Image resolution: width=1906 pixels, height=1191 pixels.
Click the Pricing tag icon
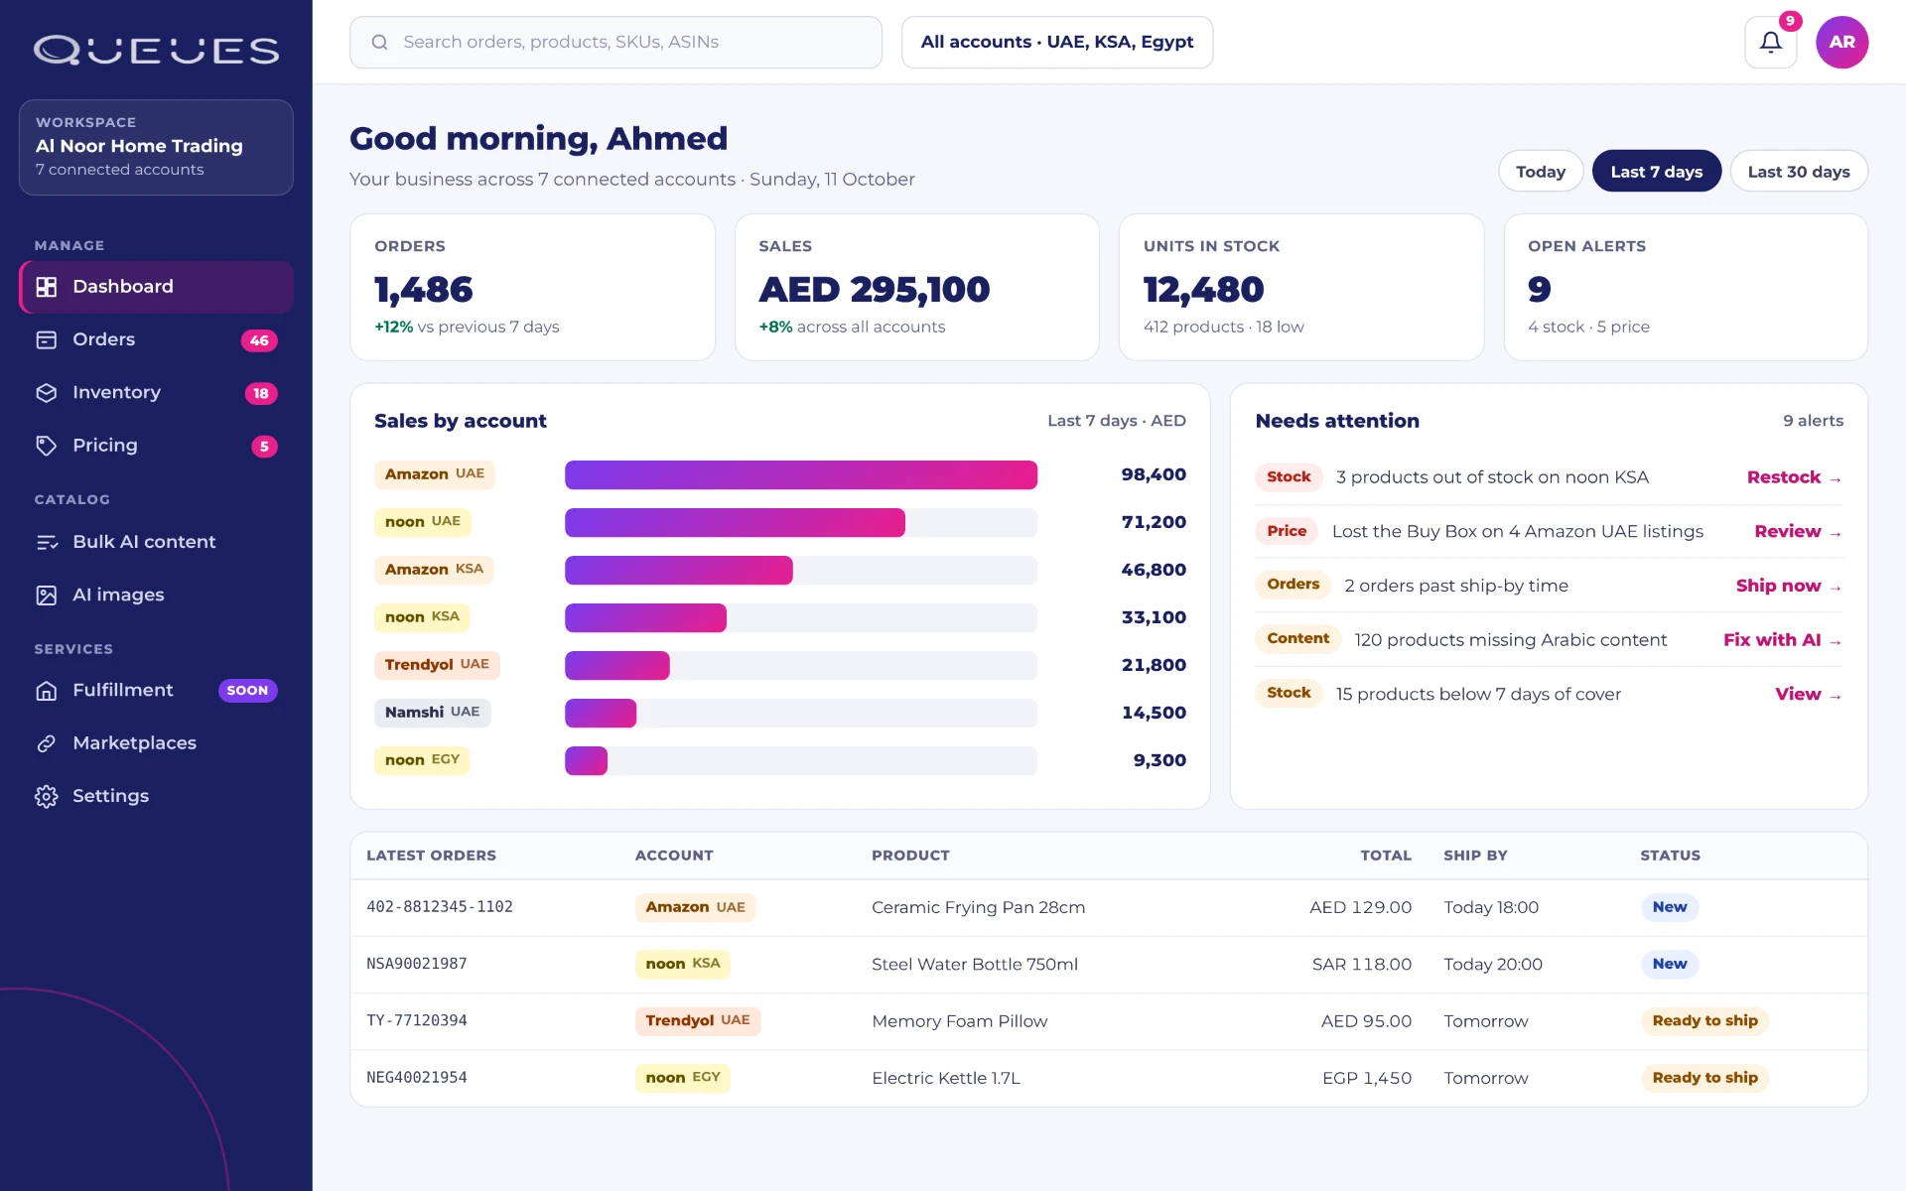coord(47,445)
